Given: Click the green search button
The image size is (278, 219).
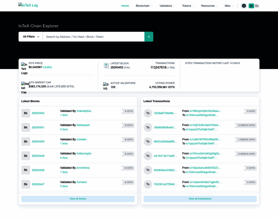Looking at the screenshot, I should pos(149,36).
